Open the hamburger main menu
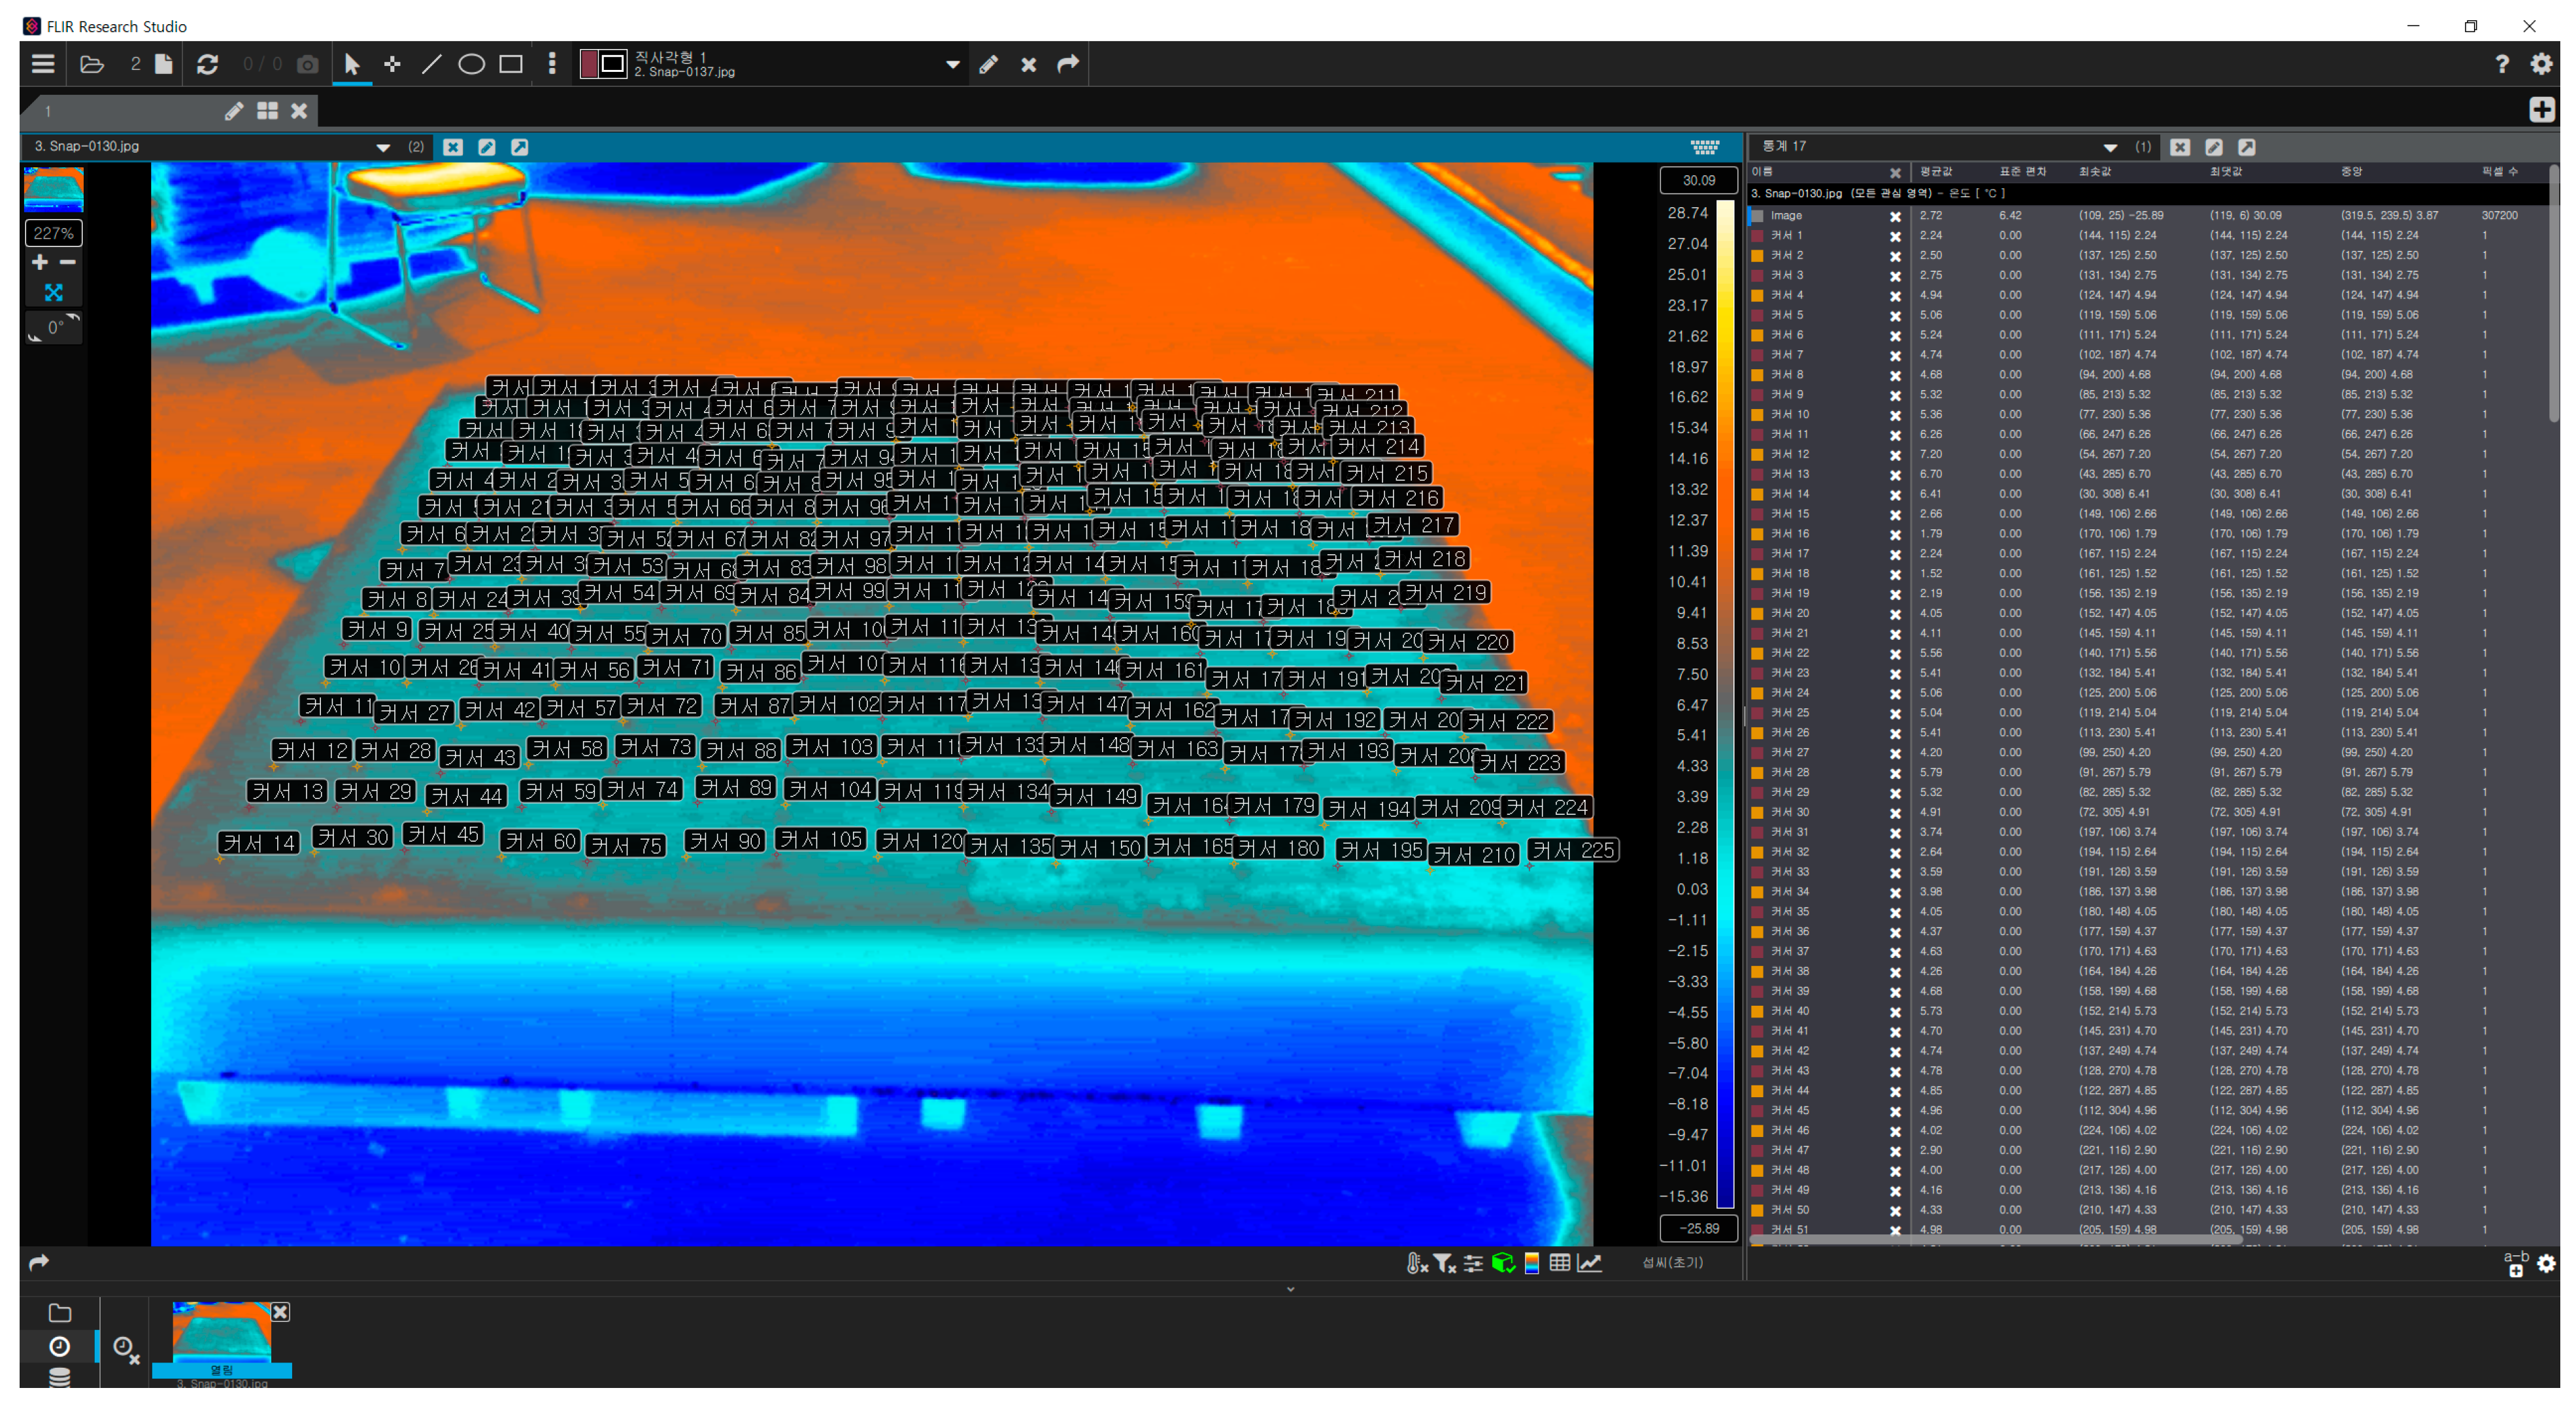The width and height of the screenshot is (2576, 1403). click(x=43, y=65)
